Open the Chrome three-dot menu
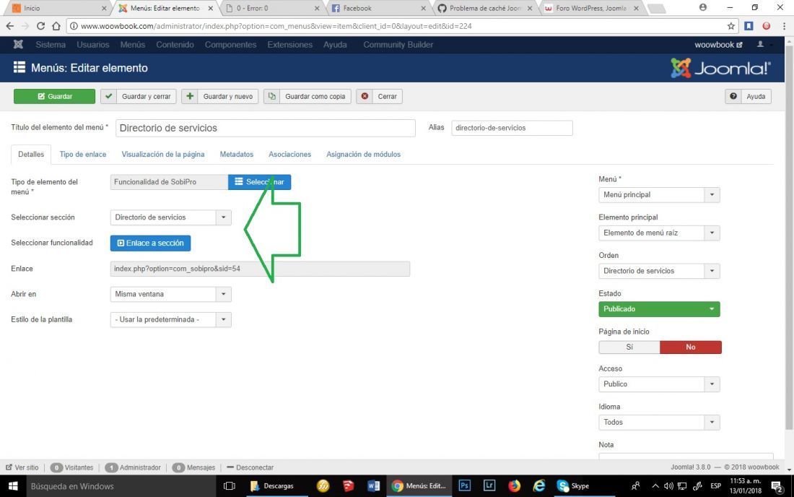Viewport: 794px width, 497px height. [784, 26]
